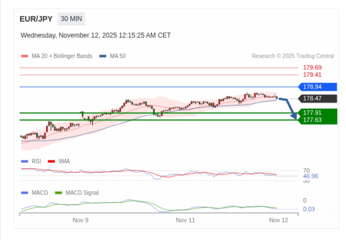Click the blue MACD legend marker
Viewport: 346px width, 240px height.
click(24, 193)
